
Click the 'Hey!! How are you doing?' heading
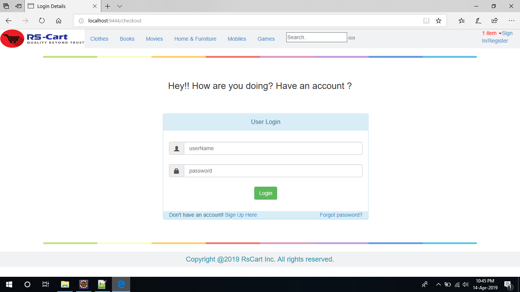(260, 86)
